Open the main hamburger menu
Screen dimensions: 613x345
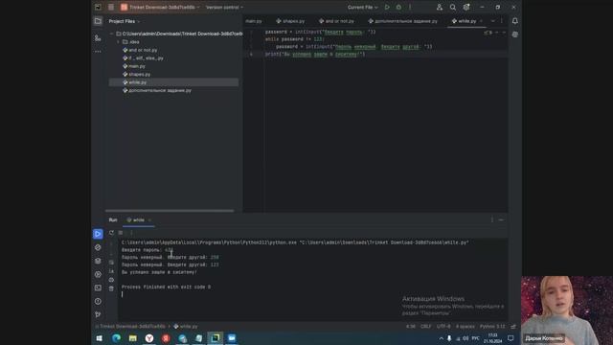(x=111, y=7)
